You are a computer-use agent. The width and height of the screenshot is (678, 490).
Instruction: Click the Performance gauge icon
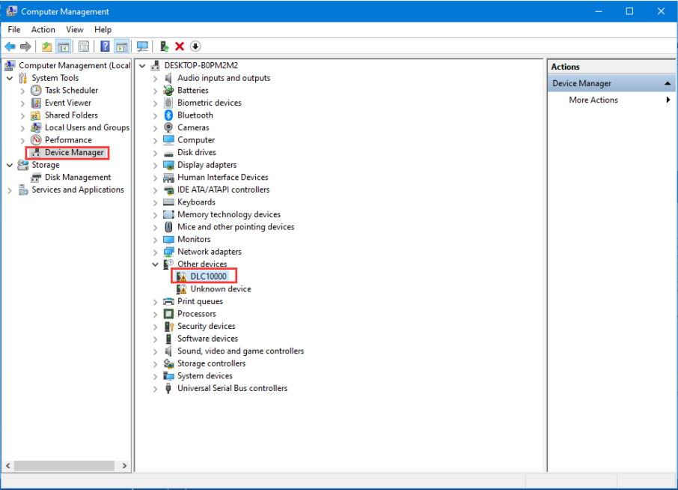point(37,140)
